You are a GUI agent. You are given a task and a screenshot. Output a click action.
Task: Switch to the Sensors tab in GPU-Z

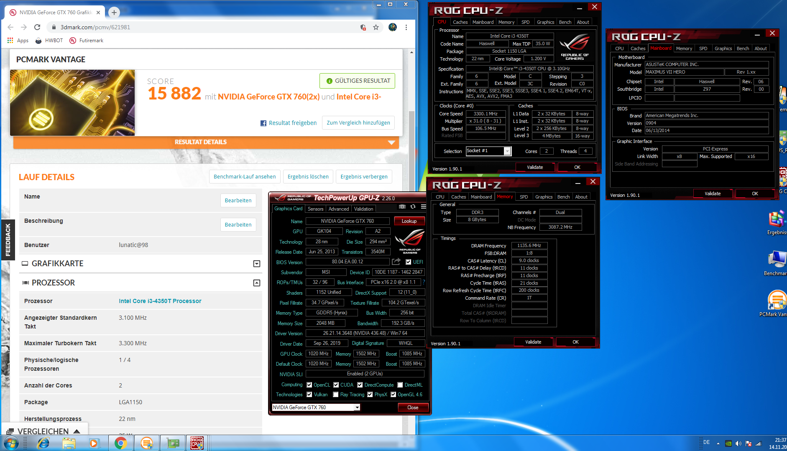coord(315,209)
